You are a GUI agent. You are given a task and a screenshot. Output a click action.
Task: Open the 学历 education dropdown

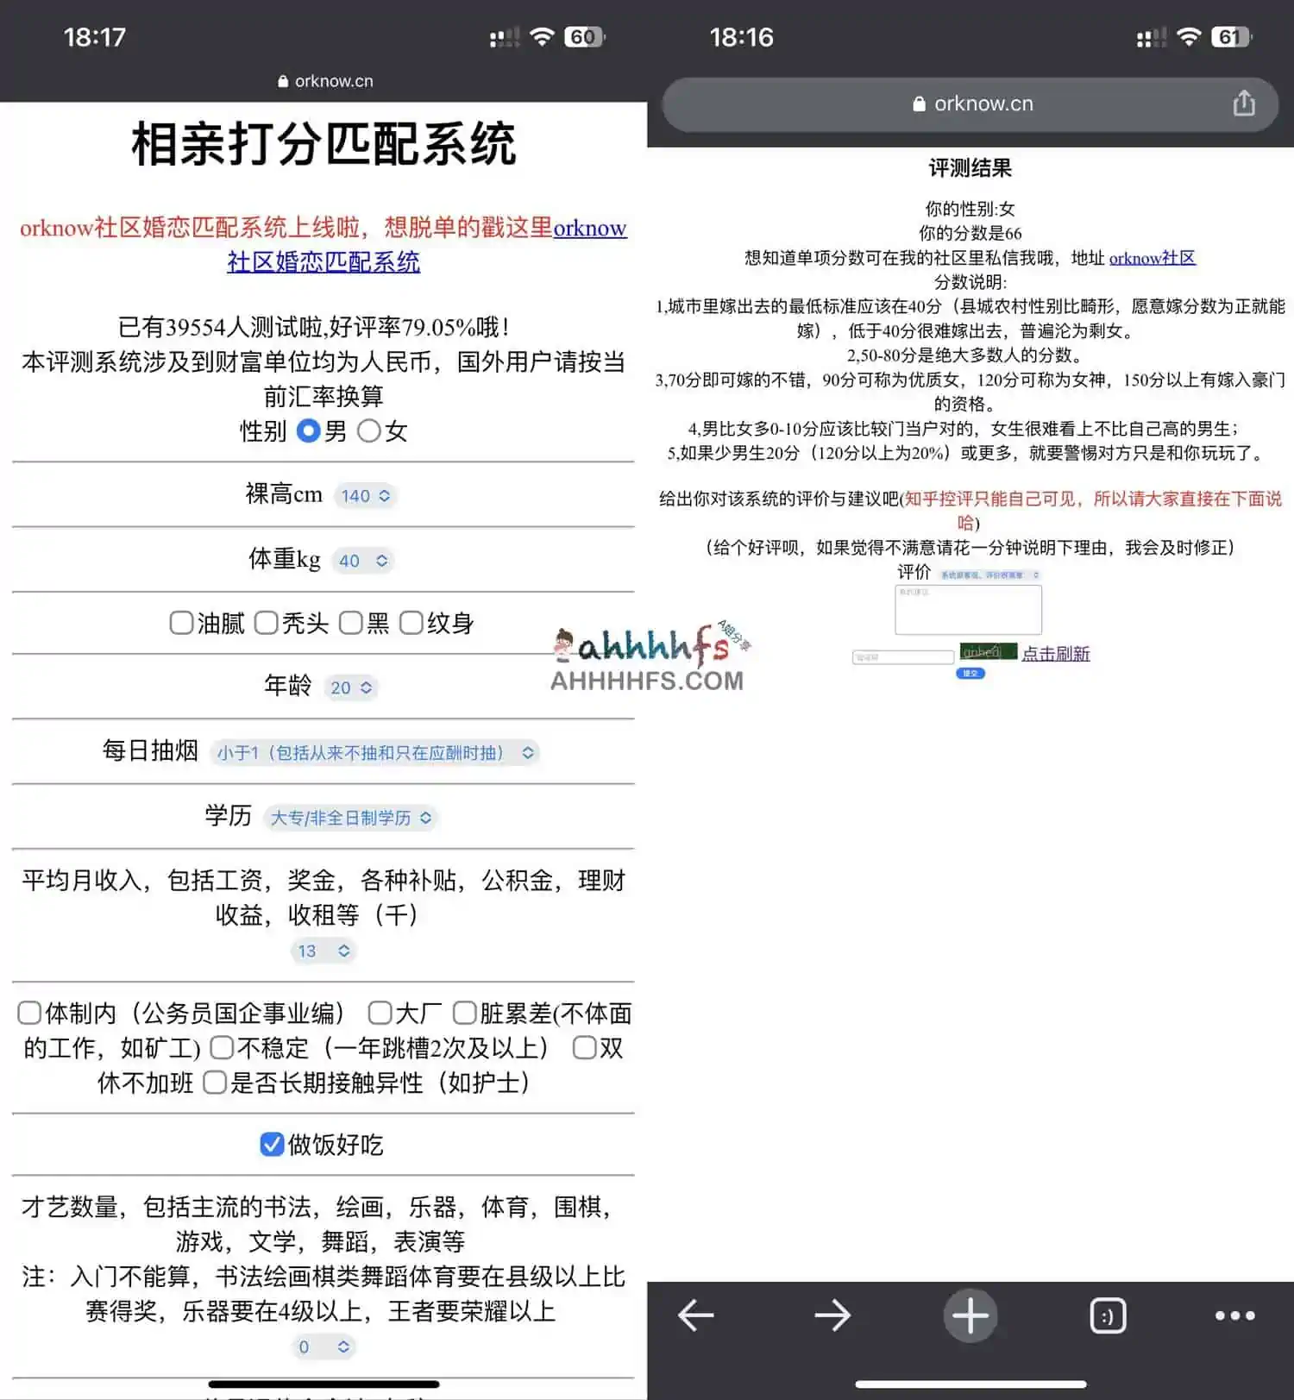(351, 818)
